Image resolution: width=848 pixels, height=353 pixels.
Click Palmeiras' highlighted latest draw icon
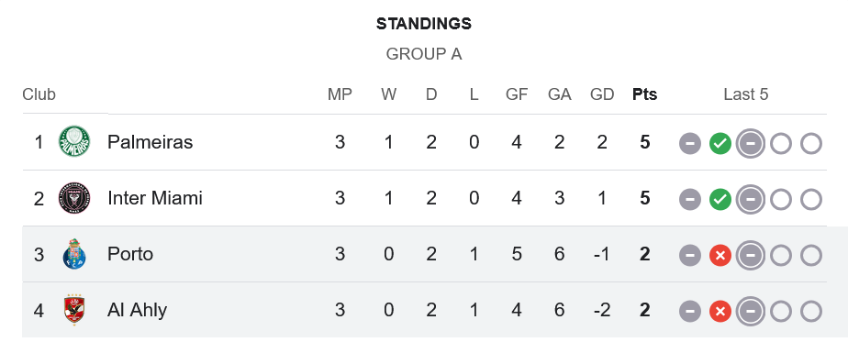pos(751,144)
